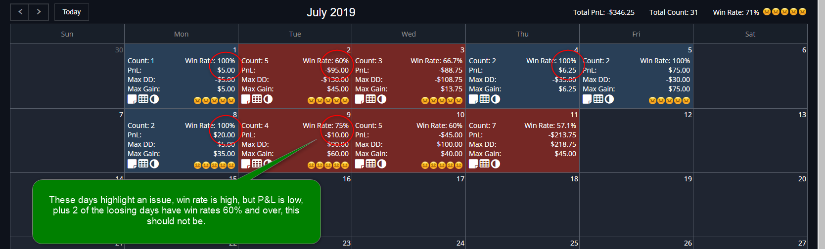Open the note icon for July 4

(x=473, y=99)
